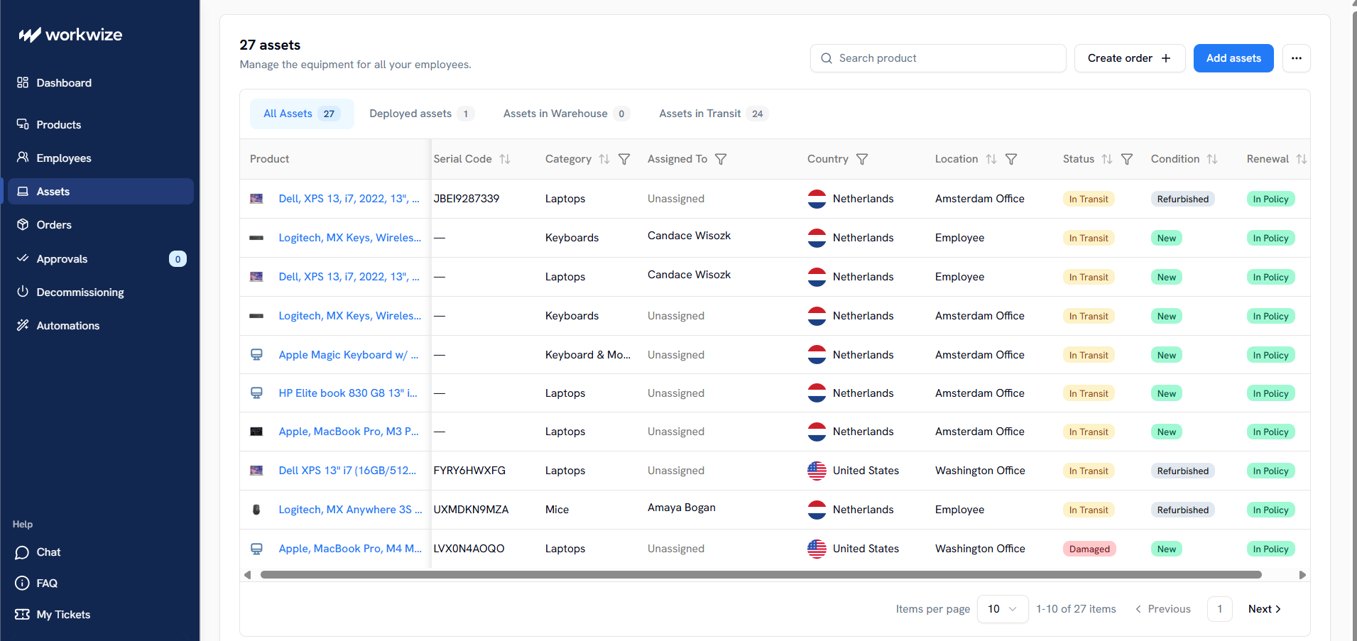
Task: Sort by Location column
Action: [x=991, y=159]
